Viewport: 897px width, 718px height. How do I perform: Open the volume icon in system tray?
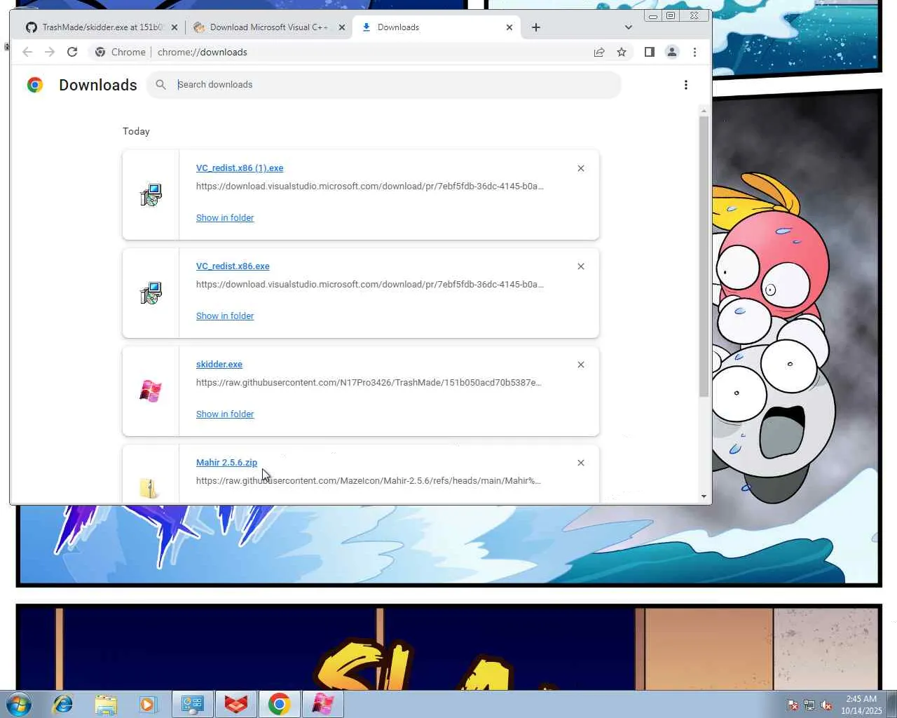[826, 705]
